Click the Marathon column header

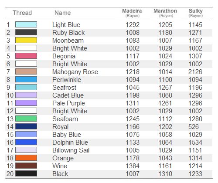tap(165, 13)
